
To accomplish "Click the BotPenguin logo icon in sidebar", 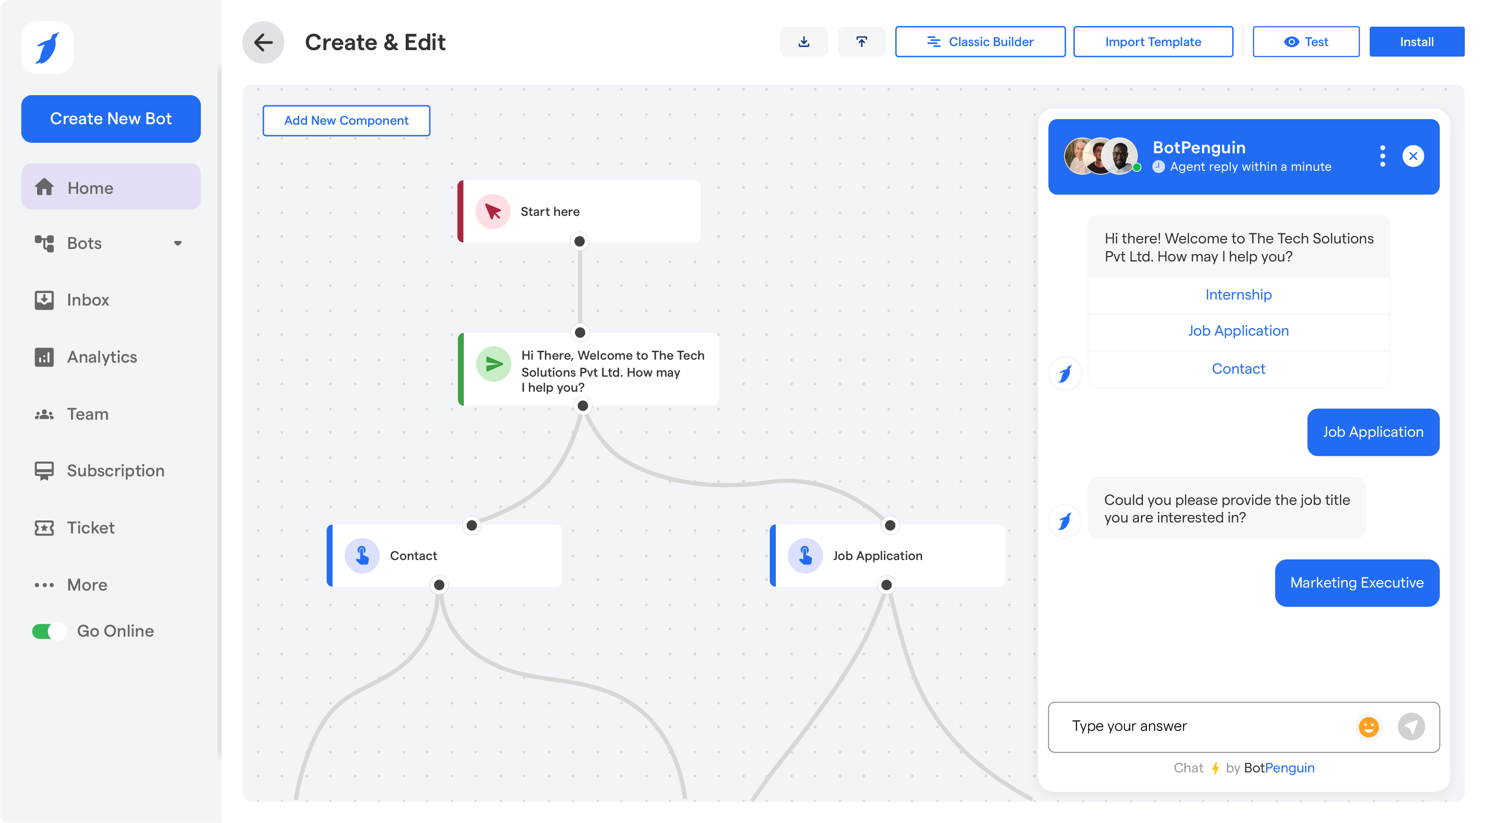I will coord(48,48).
